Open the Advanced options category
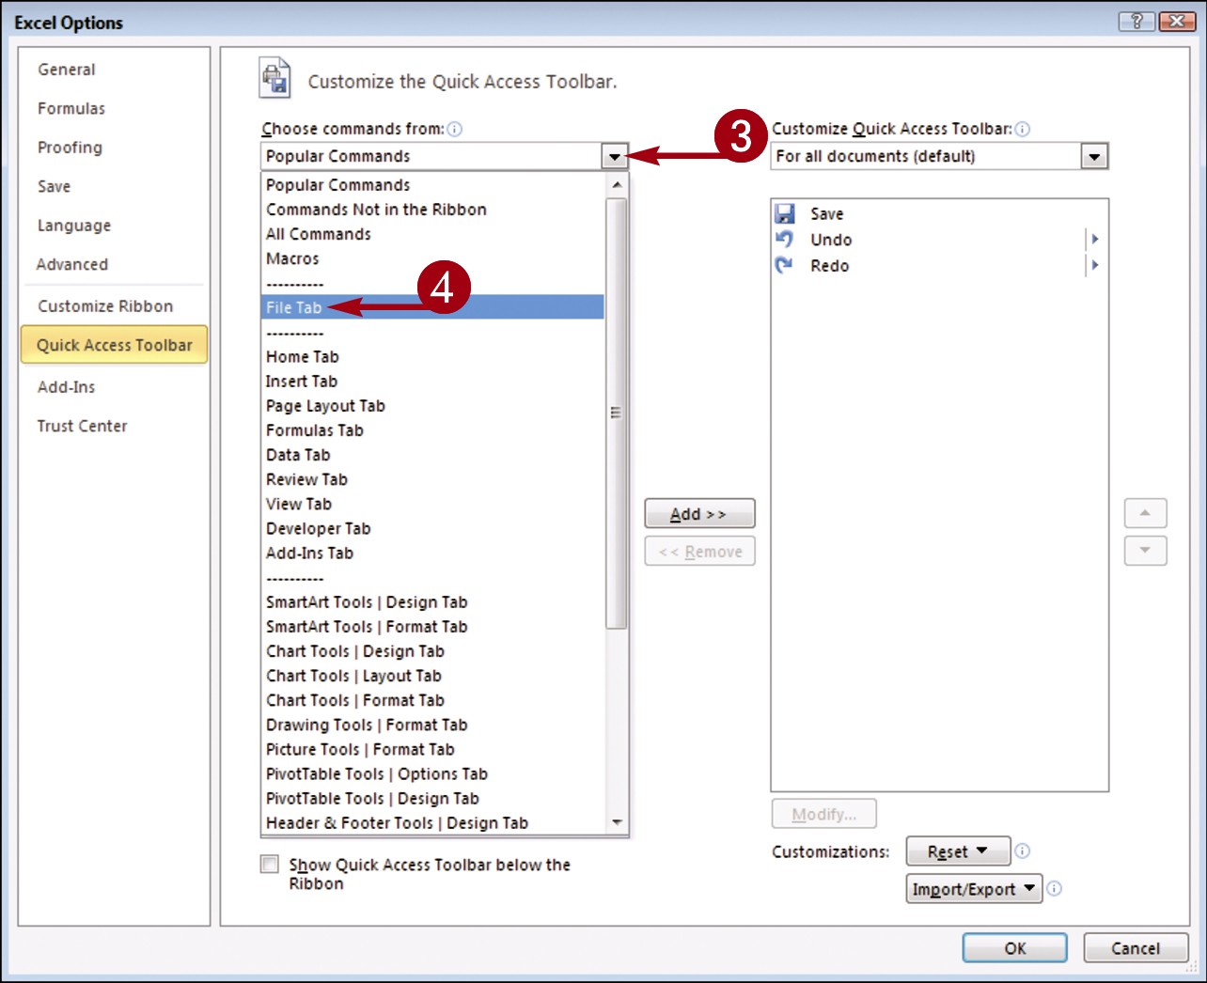 [114, 265]
